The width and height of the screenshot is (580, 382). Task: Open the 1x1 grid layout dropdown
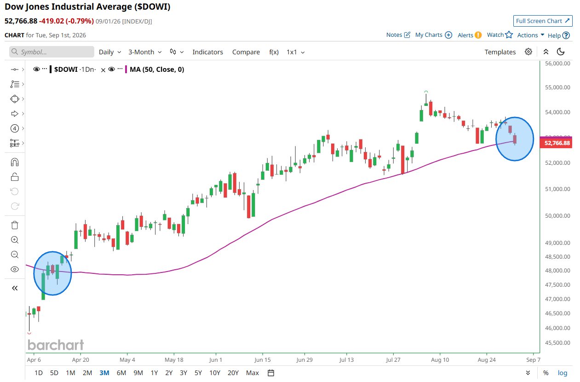pos(296,52)
